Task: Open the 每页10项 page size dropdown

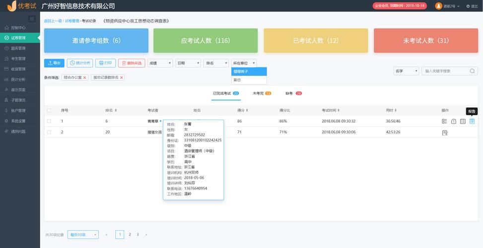Action: pyautogui.click(x=83, y=235)
